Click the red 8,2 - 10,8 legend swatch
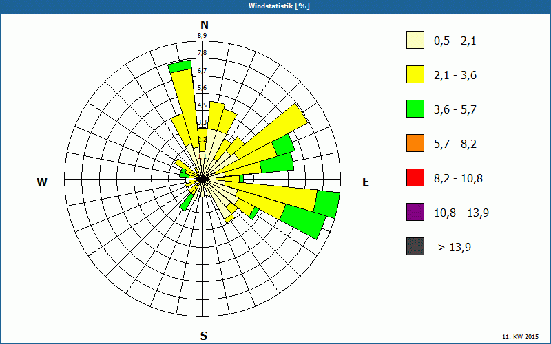Image resolution: width=551 pixels, height=344 pixels. coord(415,178)
